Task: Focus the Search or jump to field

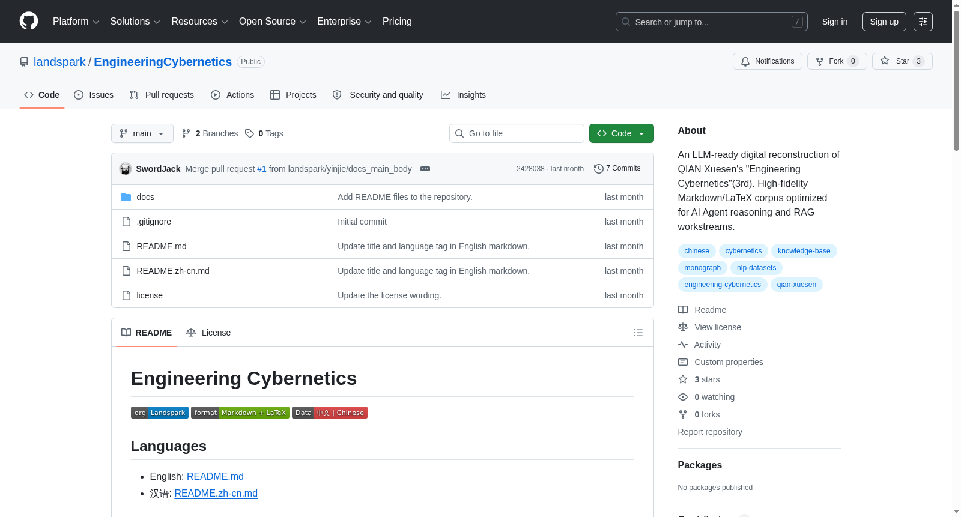Action: (712, 22)
